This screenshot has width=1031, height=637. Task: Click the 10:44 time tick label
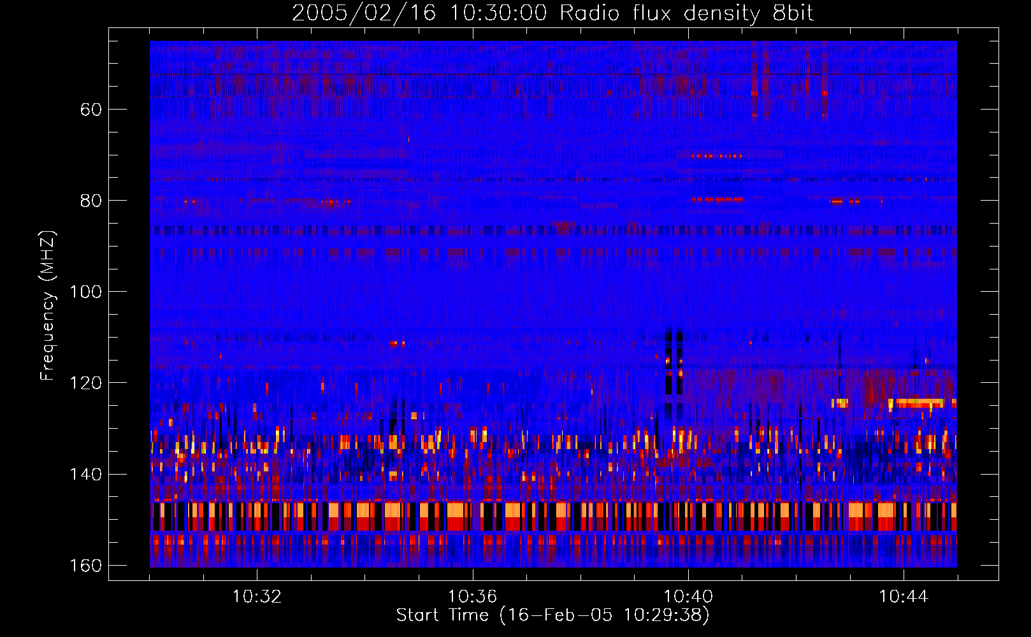(x=904, y=597)
